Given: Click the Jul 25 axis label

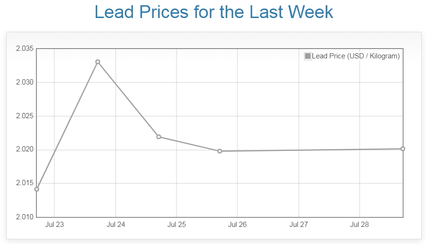Looking at the screenshot, I should point(176,225).
